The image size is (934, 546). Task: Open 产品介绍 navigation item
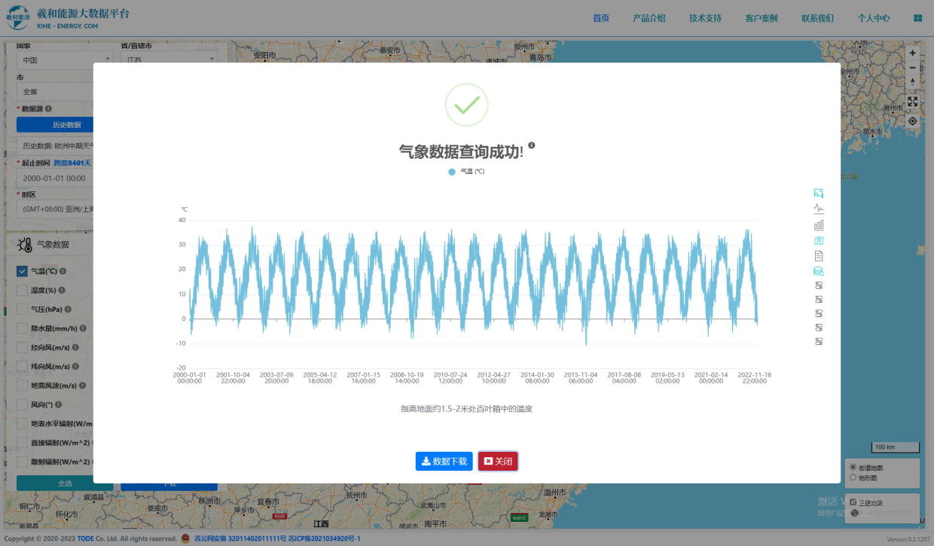point(649,18)
